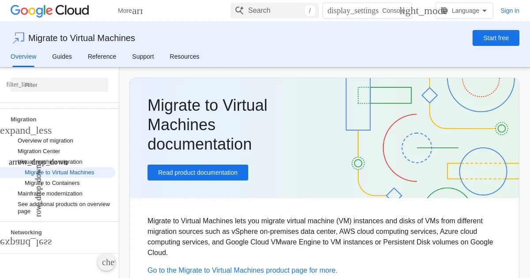Click the Google Cloud logo

point(49,11)
